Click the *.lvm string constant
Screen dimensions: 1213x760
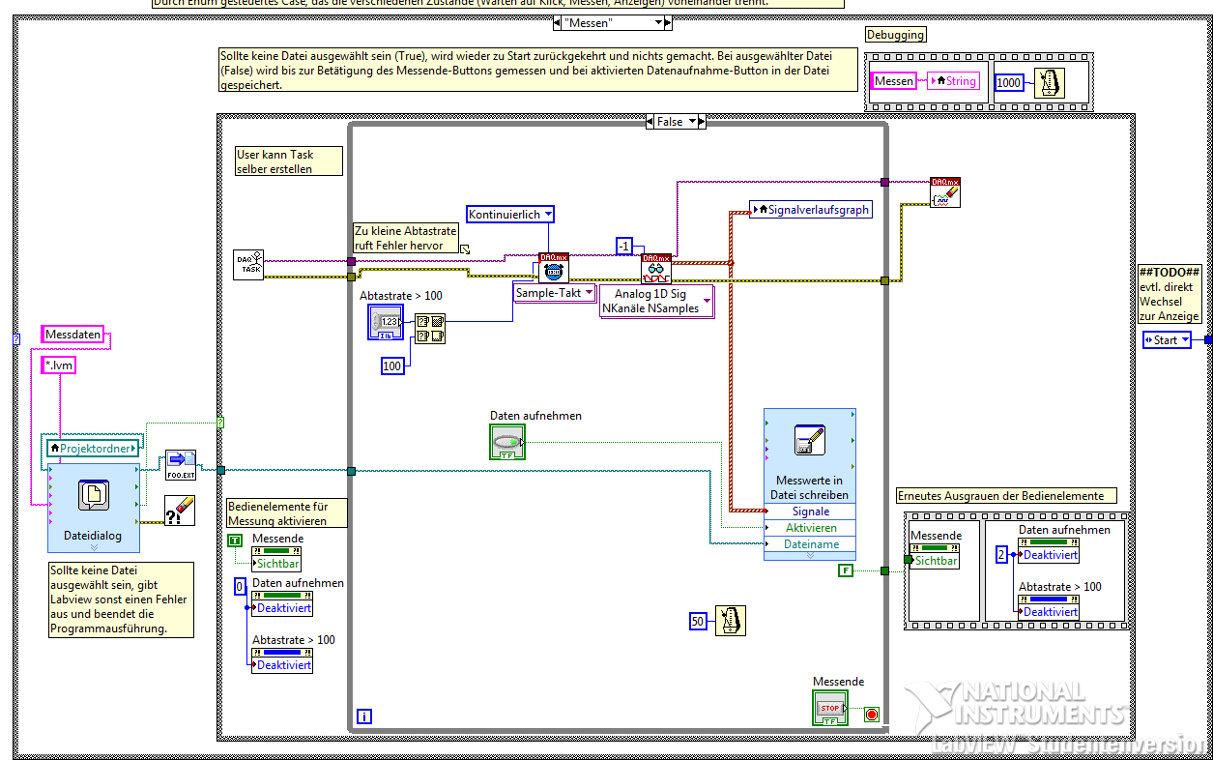pyautogui.click(x=59, y=365)
